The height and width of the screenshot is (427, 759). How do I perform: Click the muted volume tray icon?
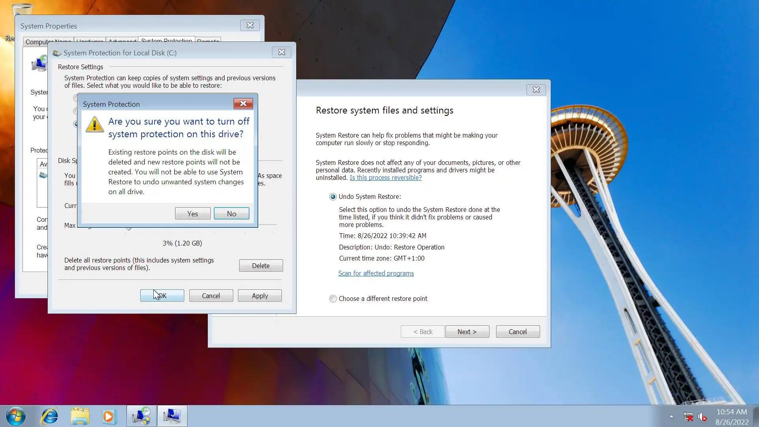[x=702, y=416]
